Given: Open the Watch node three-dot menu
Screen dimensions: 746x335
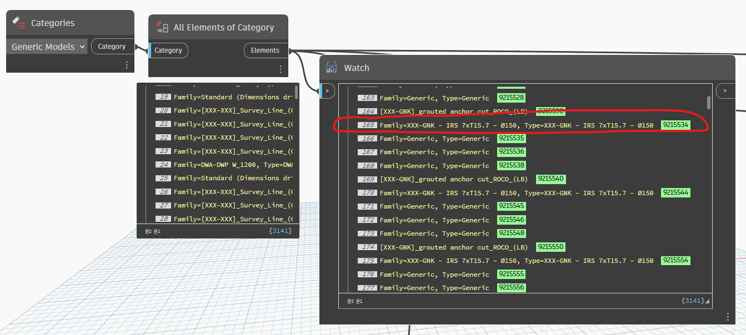Looking at the screenshot, I should [728, 317].
